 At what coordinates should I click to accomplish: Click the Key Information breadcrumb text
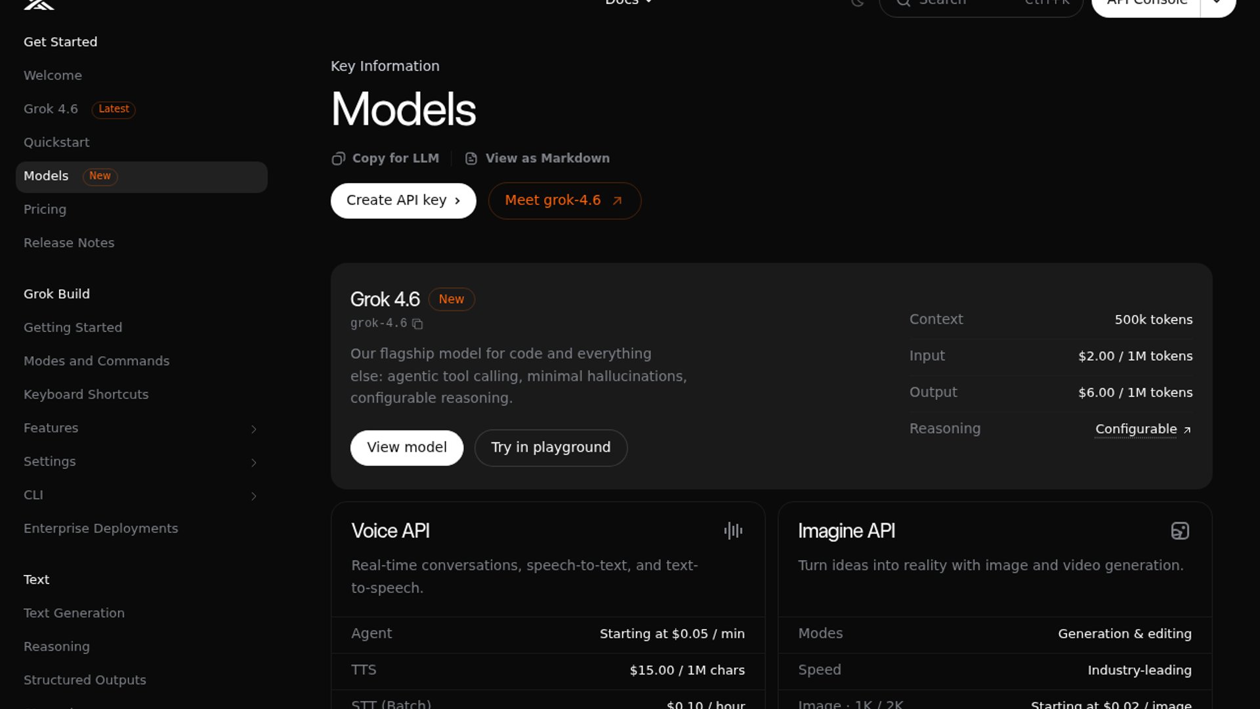pos(385,66)
